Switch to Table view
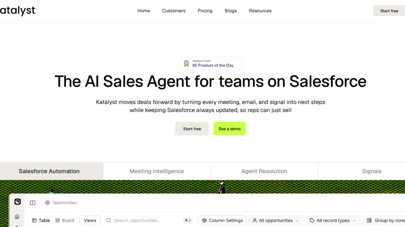Viewport: 405px width, 227px height. pyautogui.click(x=41, y=220)
